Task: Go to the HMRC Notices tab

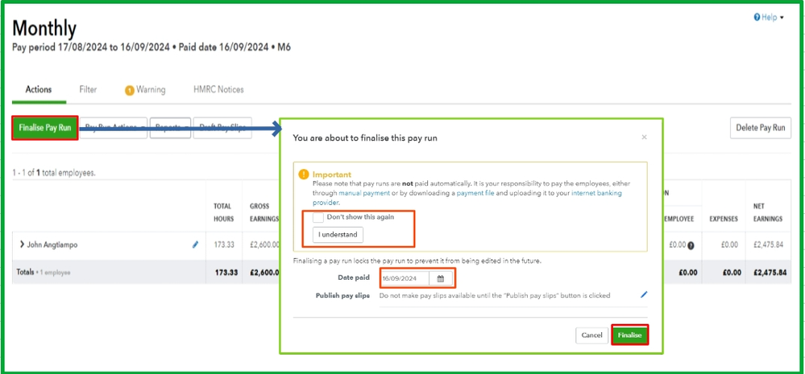Action: 218,90
